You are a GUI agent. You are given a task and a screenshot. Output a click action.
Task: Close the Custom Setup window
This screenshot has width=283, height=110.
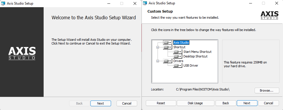coord(276,3)
